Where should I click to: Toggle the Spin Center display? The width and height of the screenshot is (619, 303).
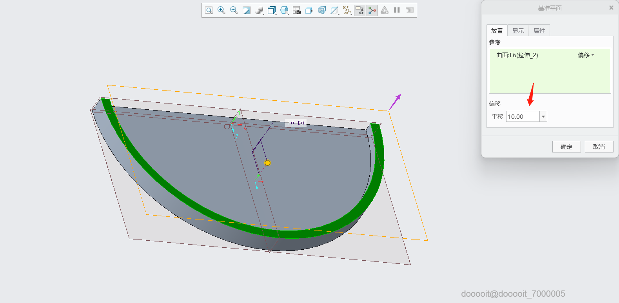coord(372,10)
